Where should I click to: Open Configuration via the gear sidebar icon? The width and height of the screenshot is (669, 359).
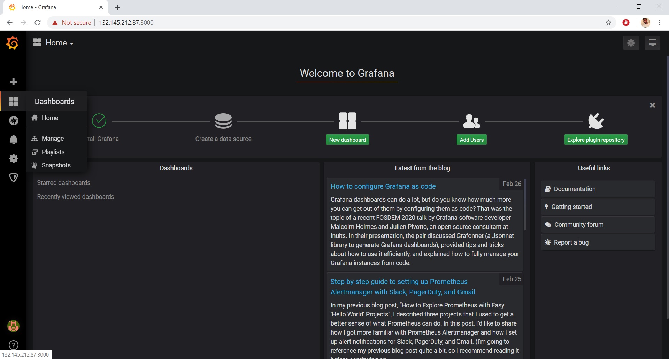[x=14, y=159]
